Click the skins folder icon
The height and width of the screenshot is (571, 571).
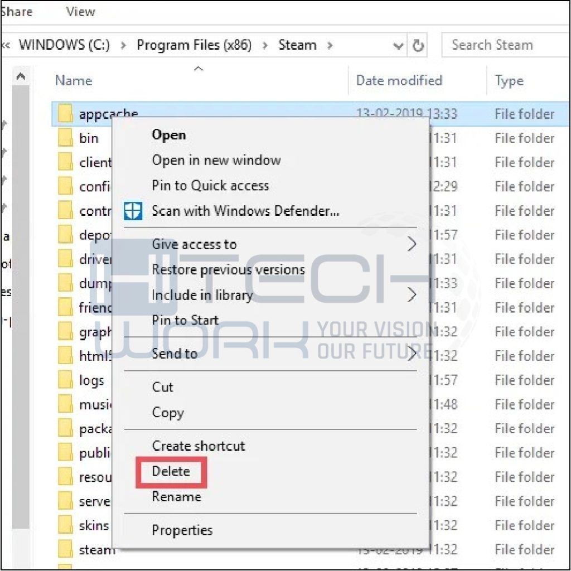coord(66,525)
